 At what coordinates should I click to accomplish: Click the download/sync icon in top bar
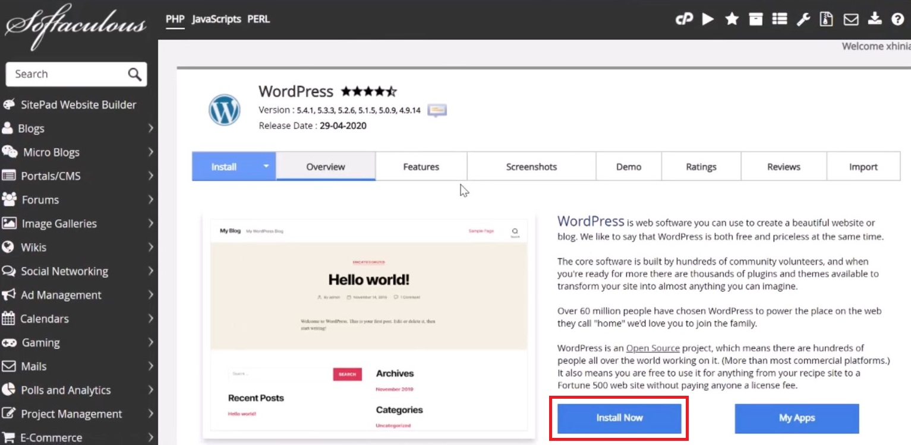click(875, 19)
